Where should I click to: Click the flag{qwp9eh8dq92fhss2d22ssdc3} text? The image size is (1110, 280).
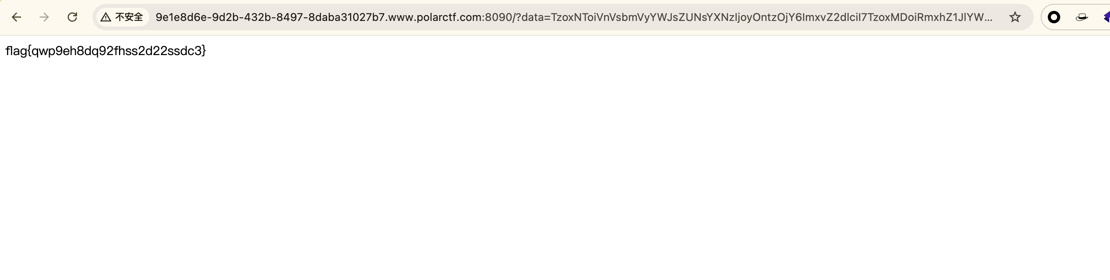pyautogui.click(x=105, y=51)
